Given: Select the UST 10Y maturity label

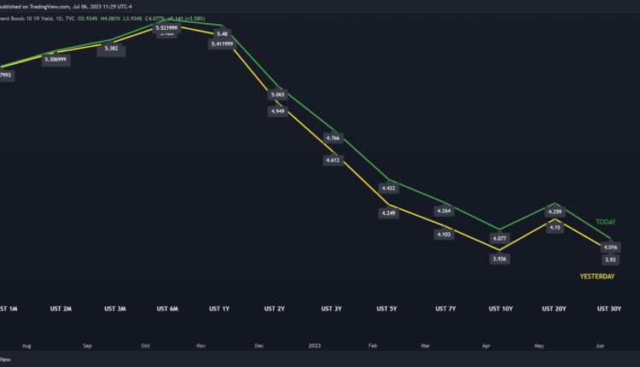Looking at the screenshot, I should [x=499, y=308].
